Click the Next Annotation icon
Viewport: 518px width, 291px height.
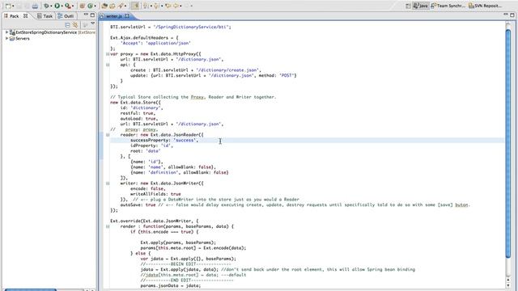[x=146, y=6]
